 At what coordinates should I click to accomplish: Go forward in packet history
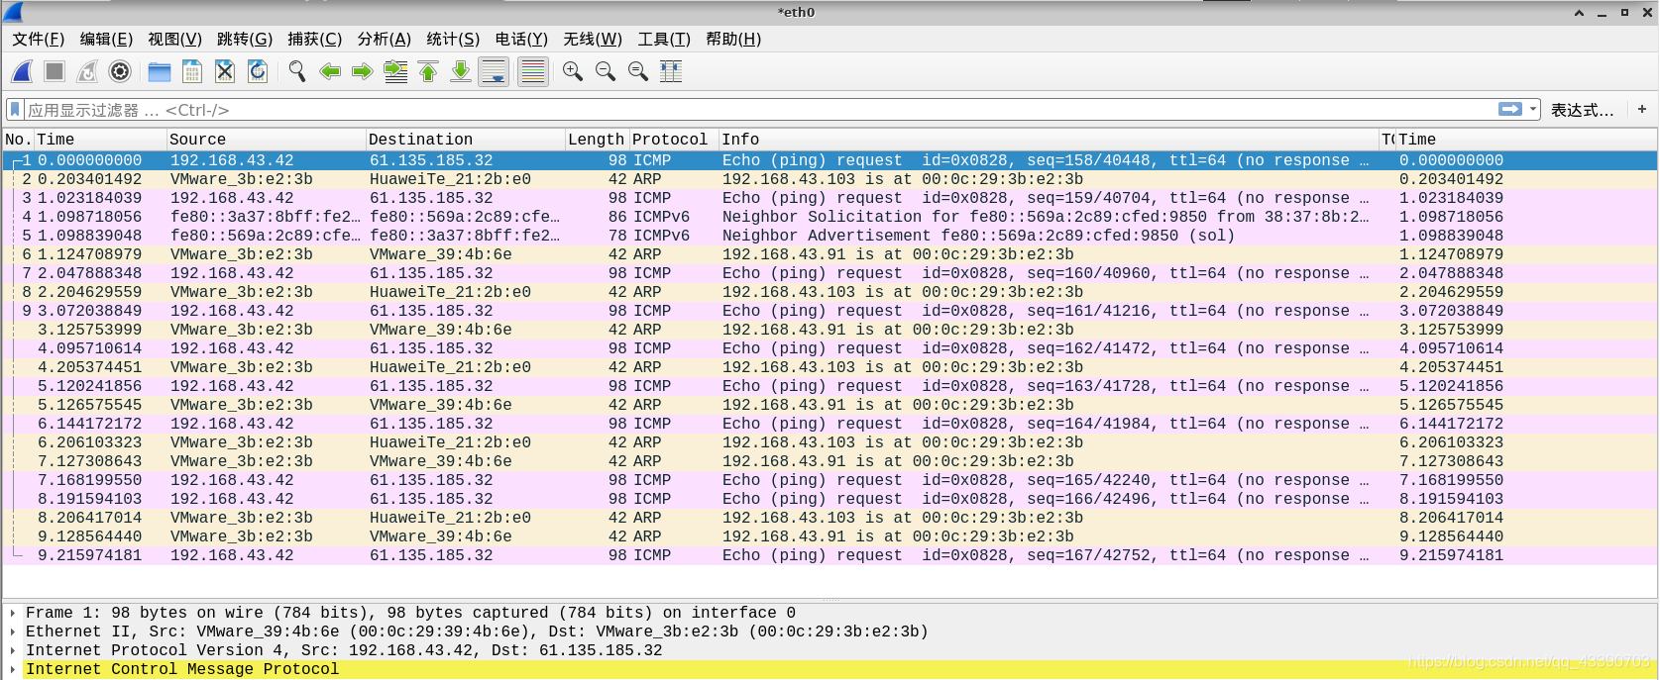[363, 71]
